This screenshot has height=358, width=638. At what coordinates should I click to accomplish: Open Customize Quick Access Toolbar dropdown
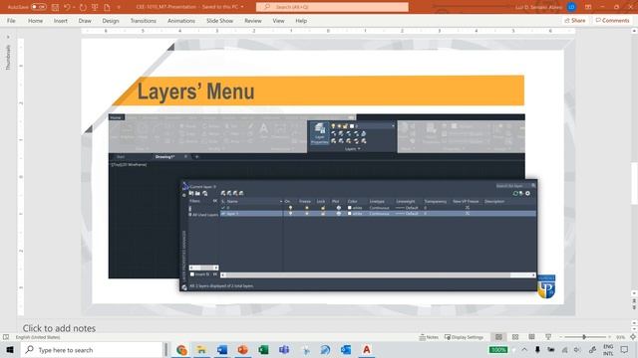pyautogui.click(x=119, y=7)
